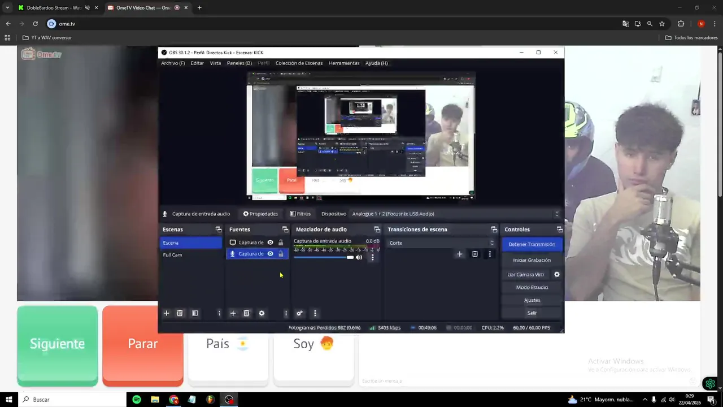This screenshot has width=723, height=407.
Task: Open Vista menu in OBS
Action: click(x=215, y=63)
